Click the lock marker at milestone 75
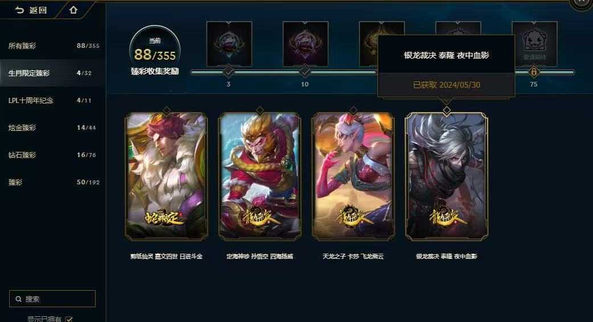The height and width of the screenshot is (322, 593). 534,71
